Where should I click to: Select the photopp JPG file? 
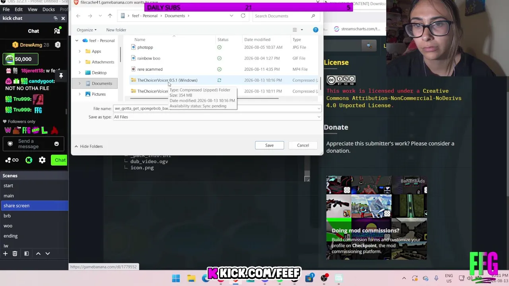tap(145, 47)
